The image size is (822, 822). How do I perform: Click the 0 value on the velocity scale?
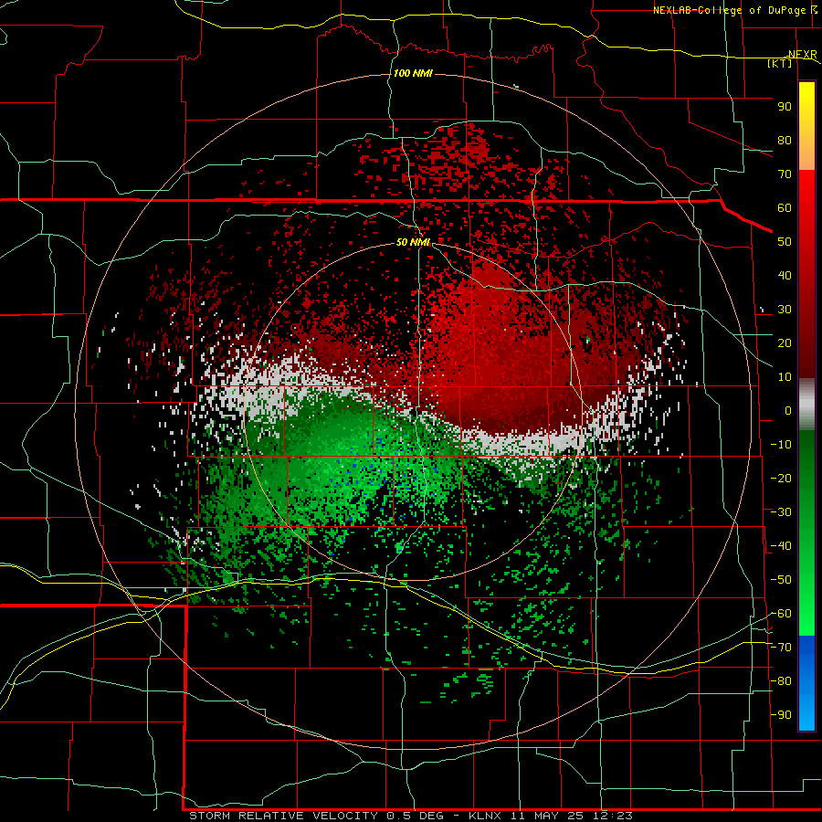[x=788, y=411]
